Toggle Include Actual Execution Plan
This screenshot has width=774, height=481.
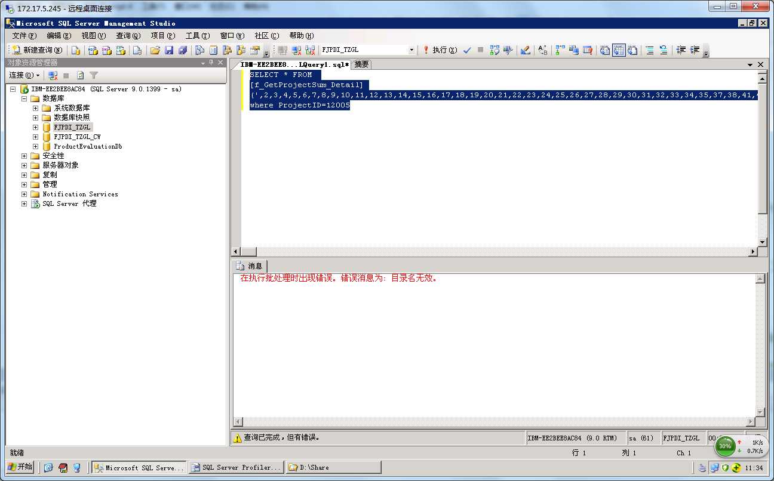[560, 50]
